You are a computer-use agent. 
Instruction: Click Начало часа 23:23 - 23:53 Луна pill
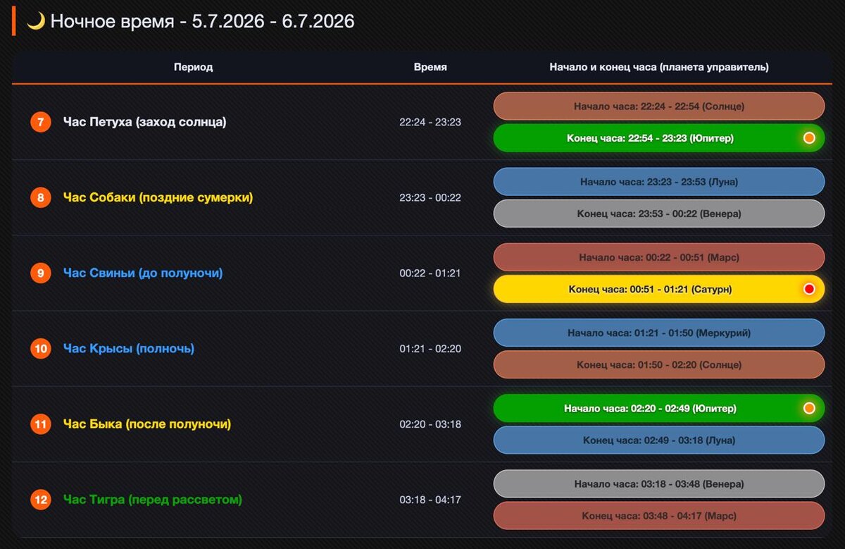[659, 182]
